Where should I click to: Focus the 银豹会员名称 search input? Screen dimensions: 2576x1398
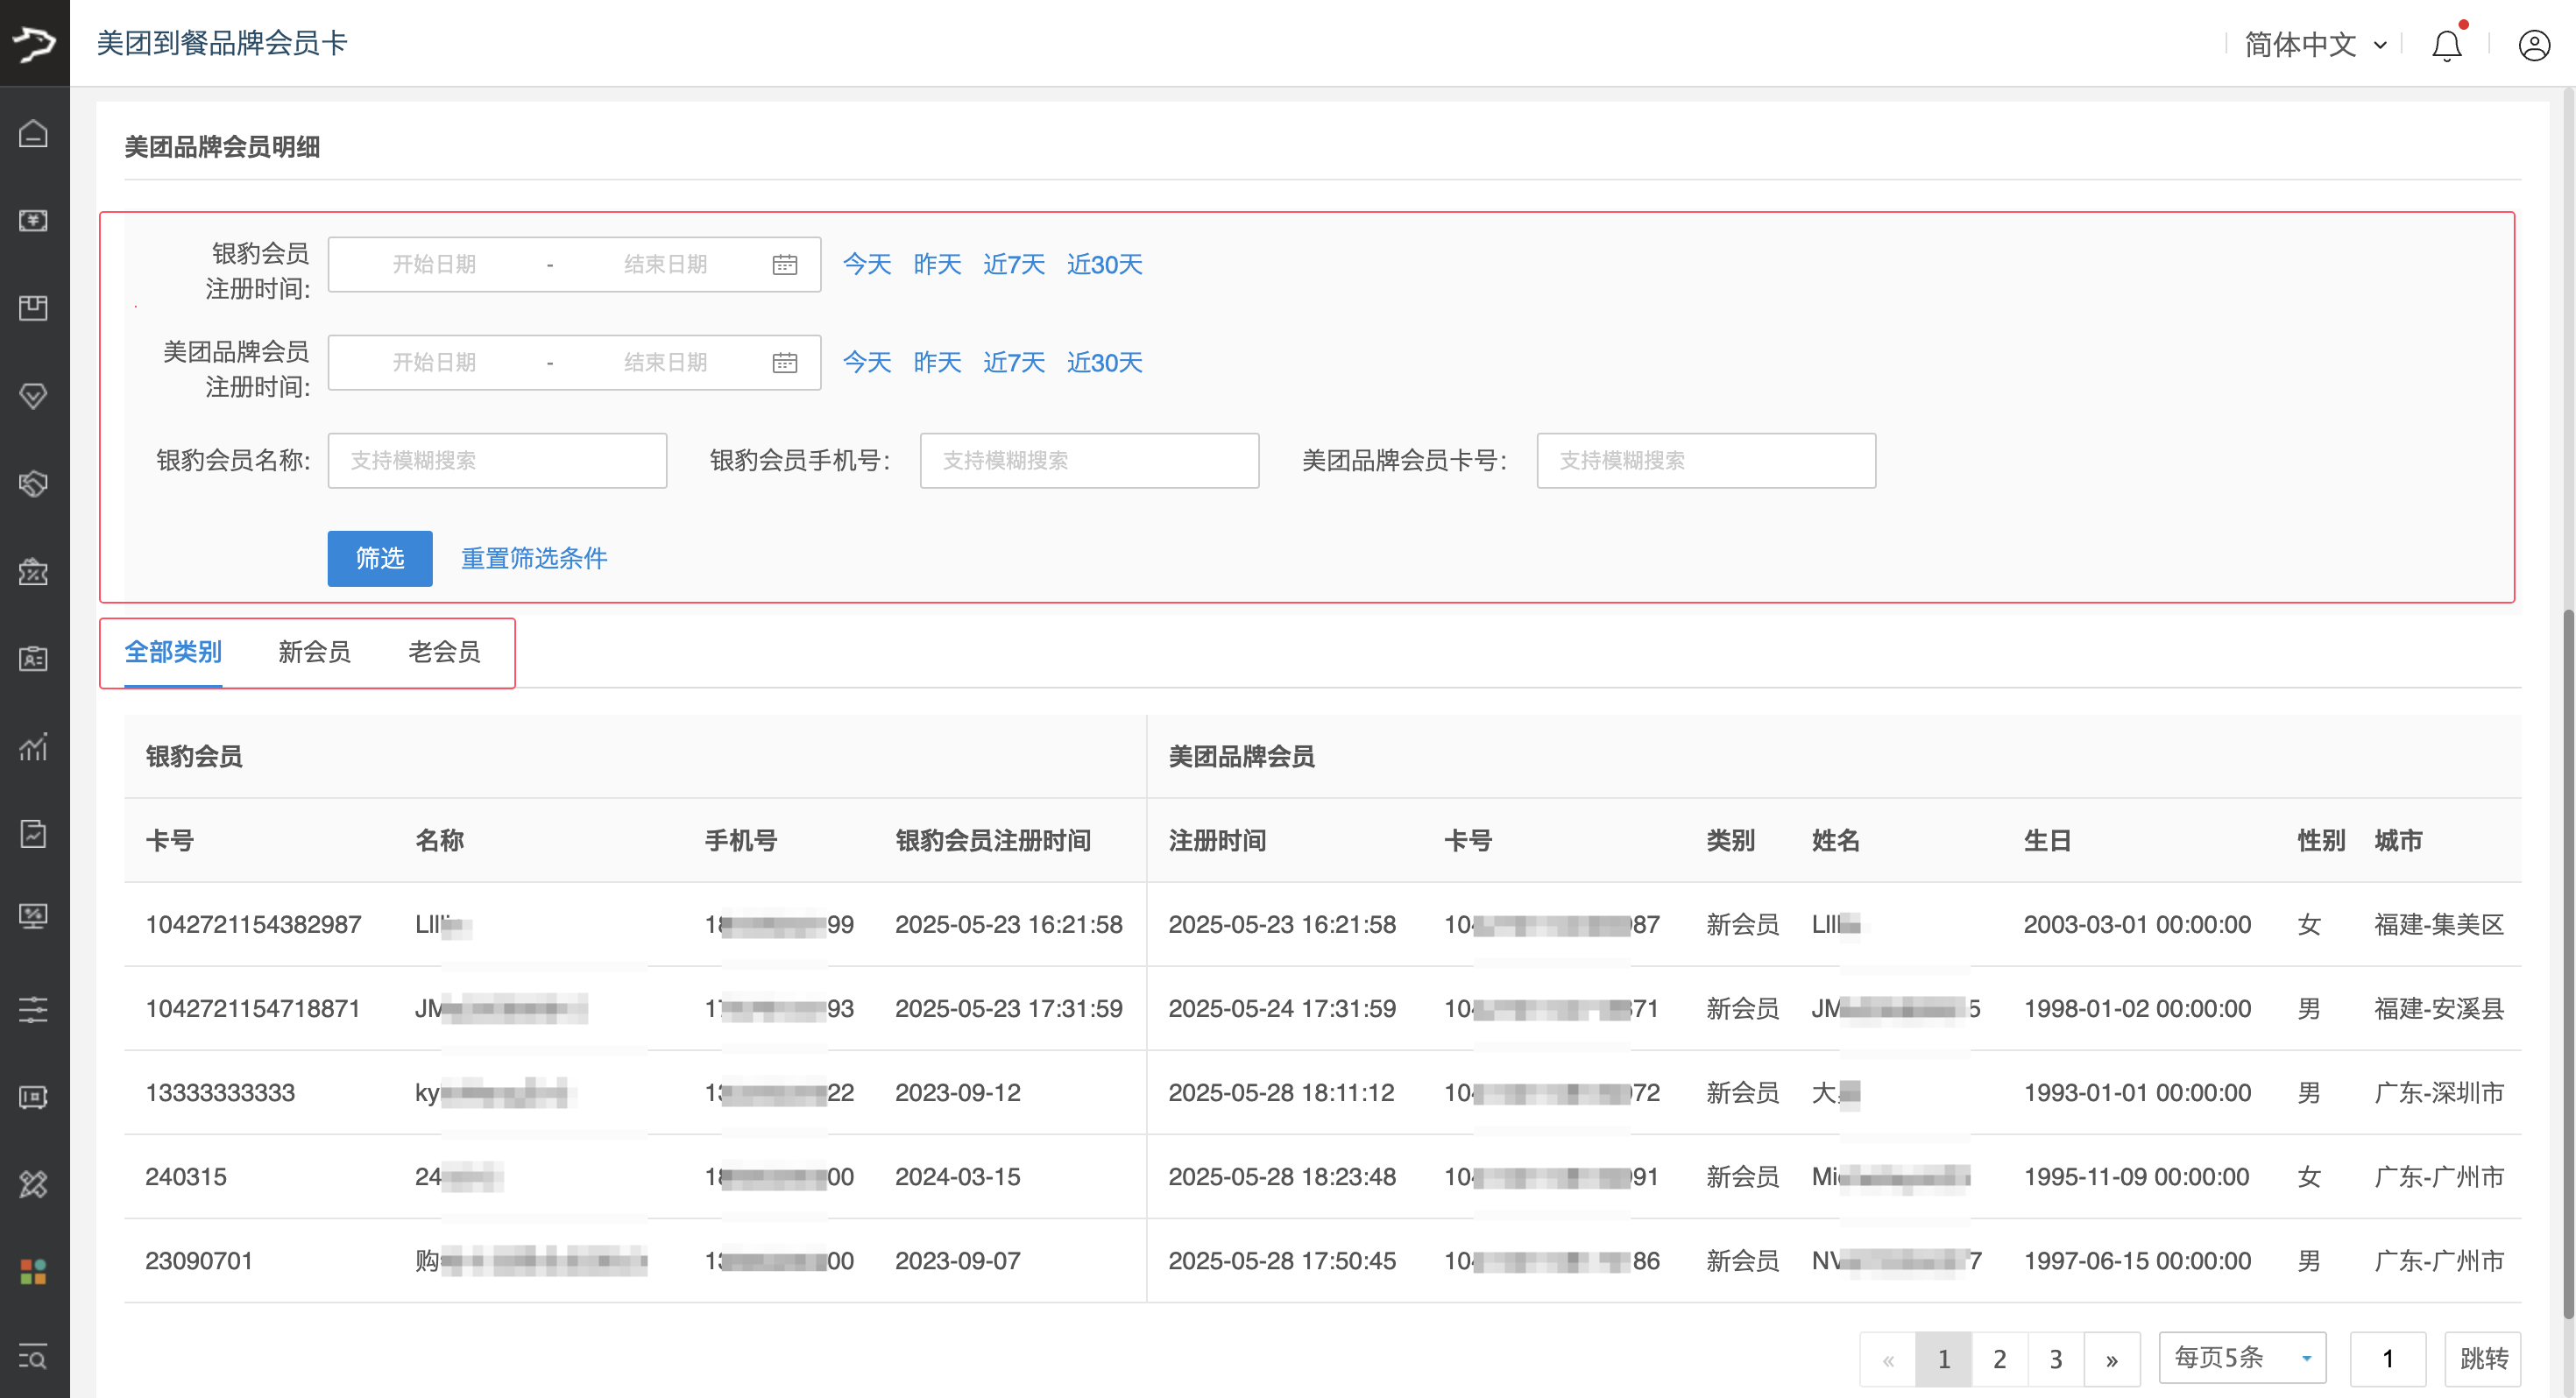[x=497, y=460]
